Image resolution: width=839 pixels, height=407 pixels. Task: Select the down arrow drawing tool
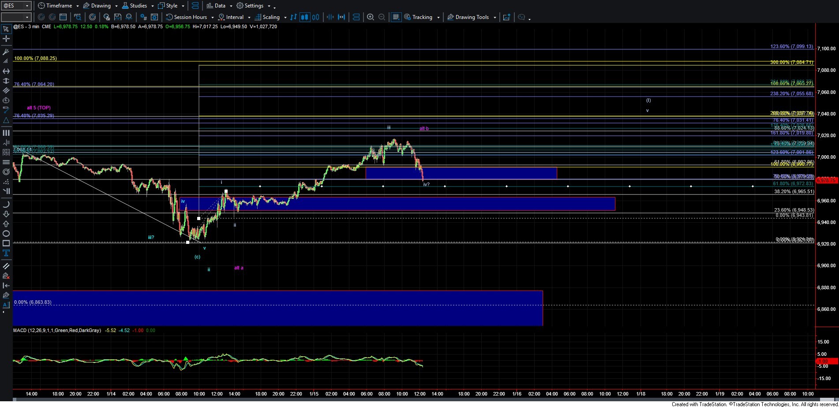pyautogui.click(x=6, y=214)
